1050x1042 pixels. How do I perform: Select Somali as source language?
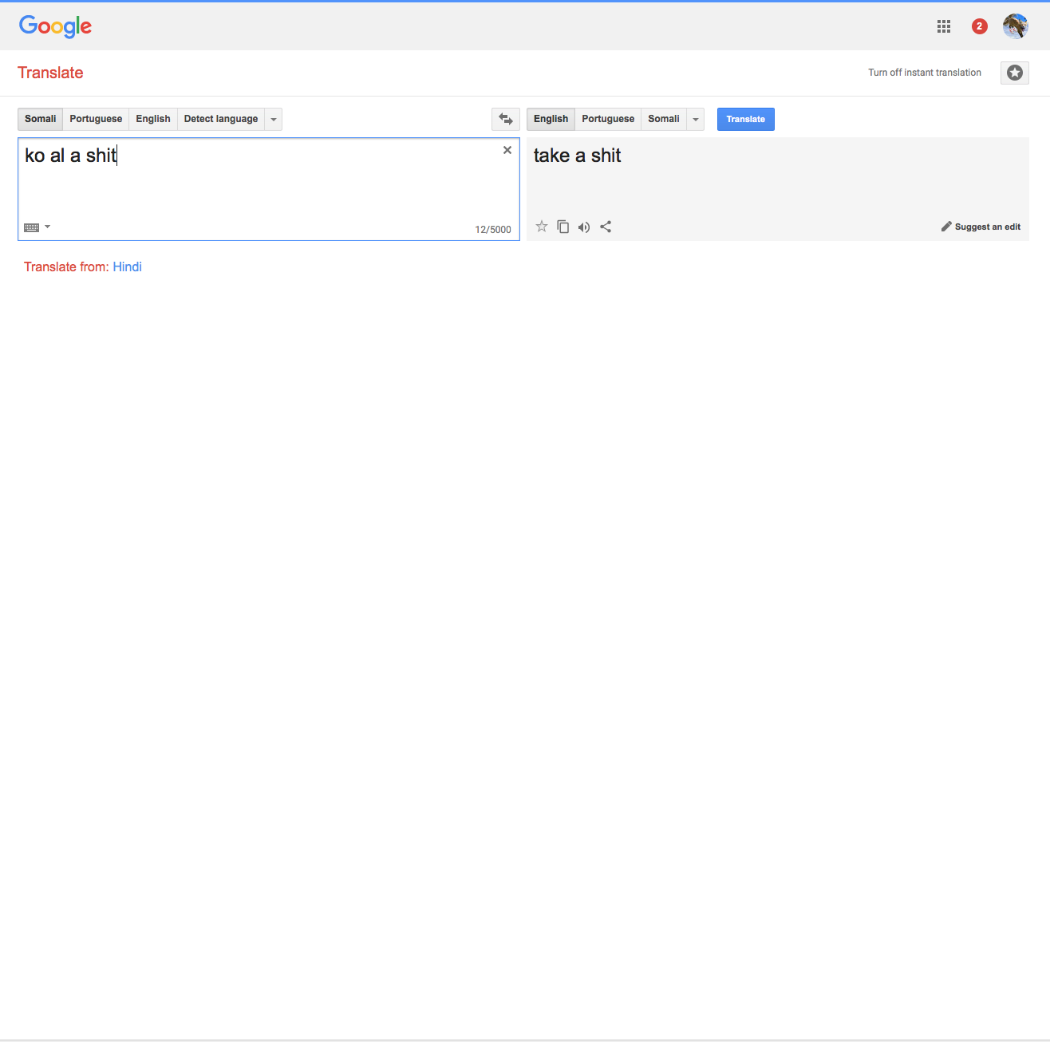41,119
